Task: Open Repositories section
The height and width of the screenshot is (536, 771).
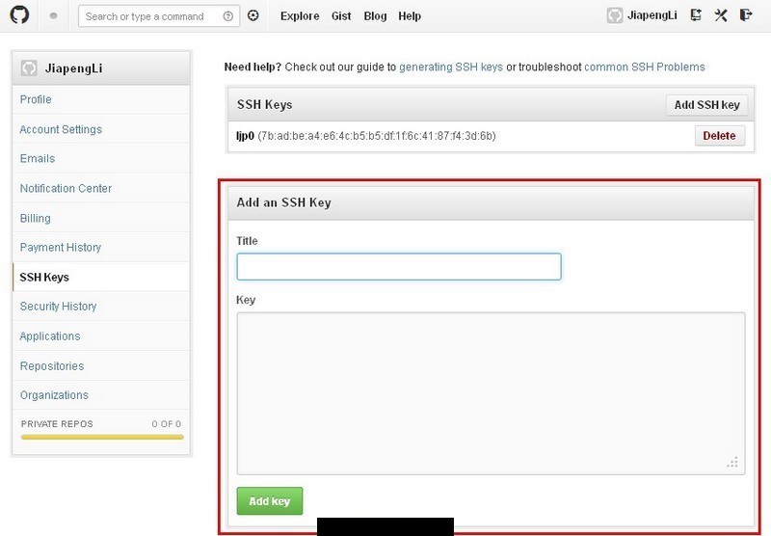Action: coord(101,366)
